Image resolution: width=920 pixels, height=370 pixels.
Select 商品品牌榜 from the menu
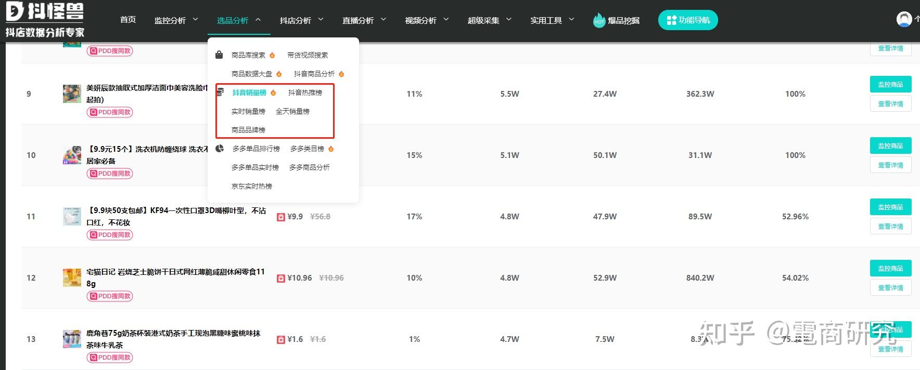coord(248,130)
